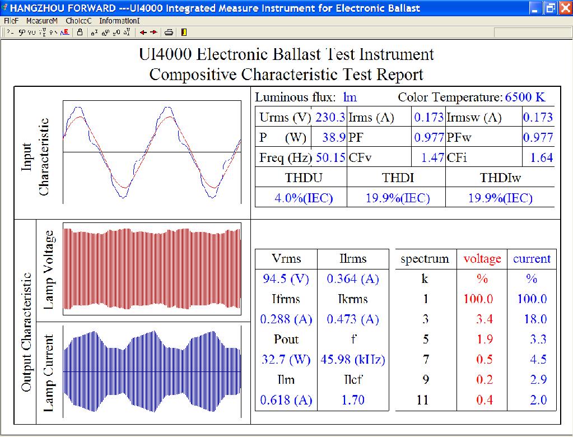Viewport: 573px width, 437px height.
Task: Minimize the UI4000 window
Action: 534,8
